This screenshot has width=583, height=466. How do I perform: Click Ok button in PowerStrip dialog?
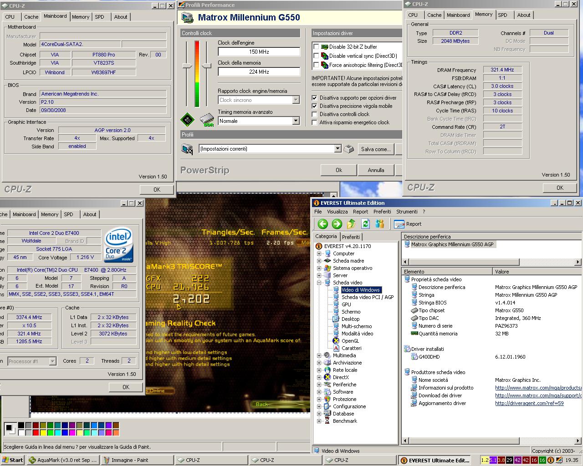(338, 170)
